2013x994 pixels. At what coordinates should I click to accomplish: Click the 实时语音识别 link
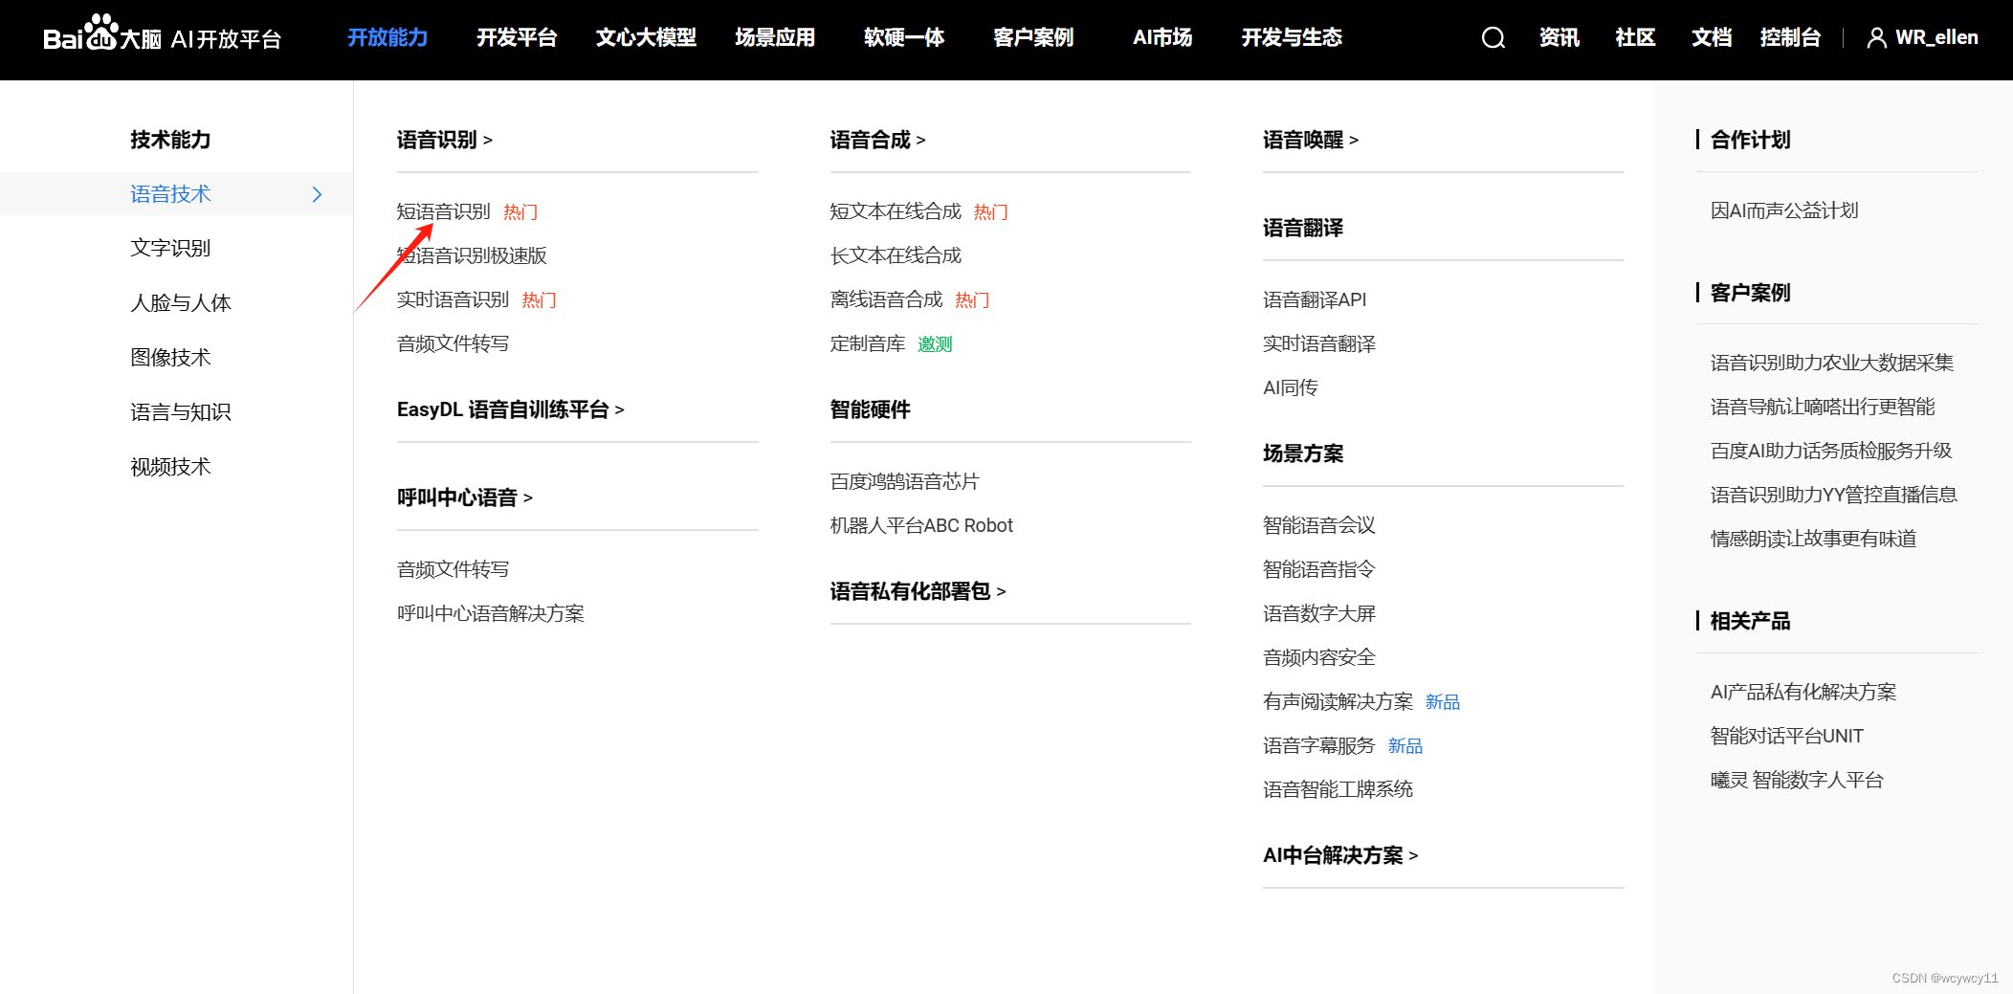pyautogui.click(x=453, y=299)
